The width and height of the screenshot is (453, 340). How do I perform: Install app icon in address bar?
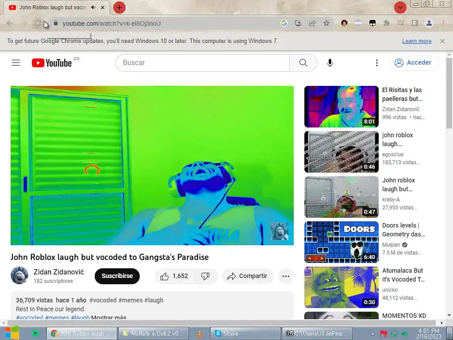[x=298, y=23]
